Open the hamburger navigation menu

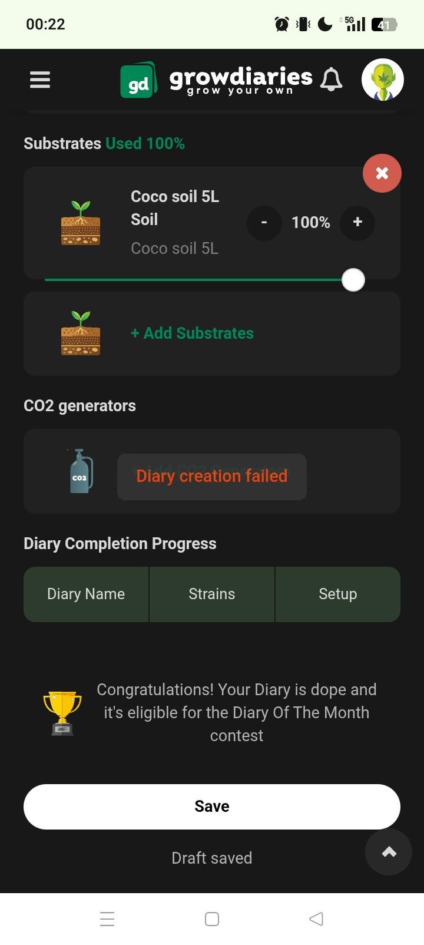pyautogui.click(x=40, y=80)
